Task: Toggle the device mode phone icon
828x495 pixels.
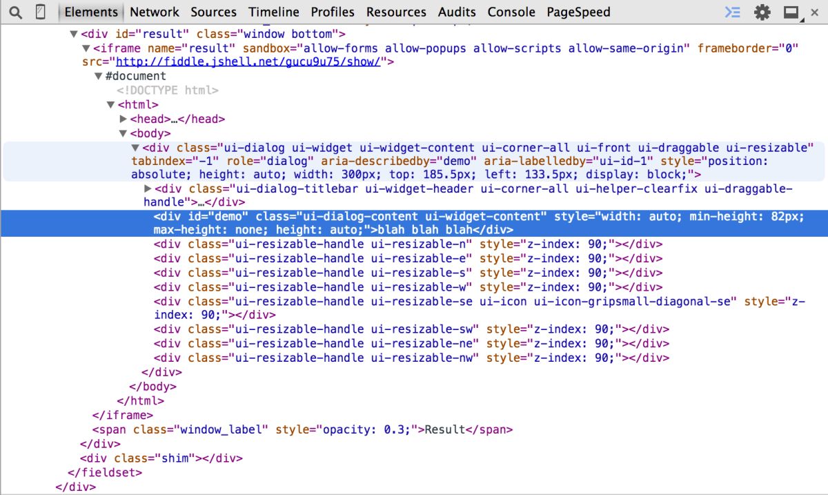Action: point(41,12)
